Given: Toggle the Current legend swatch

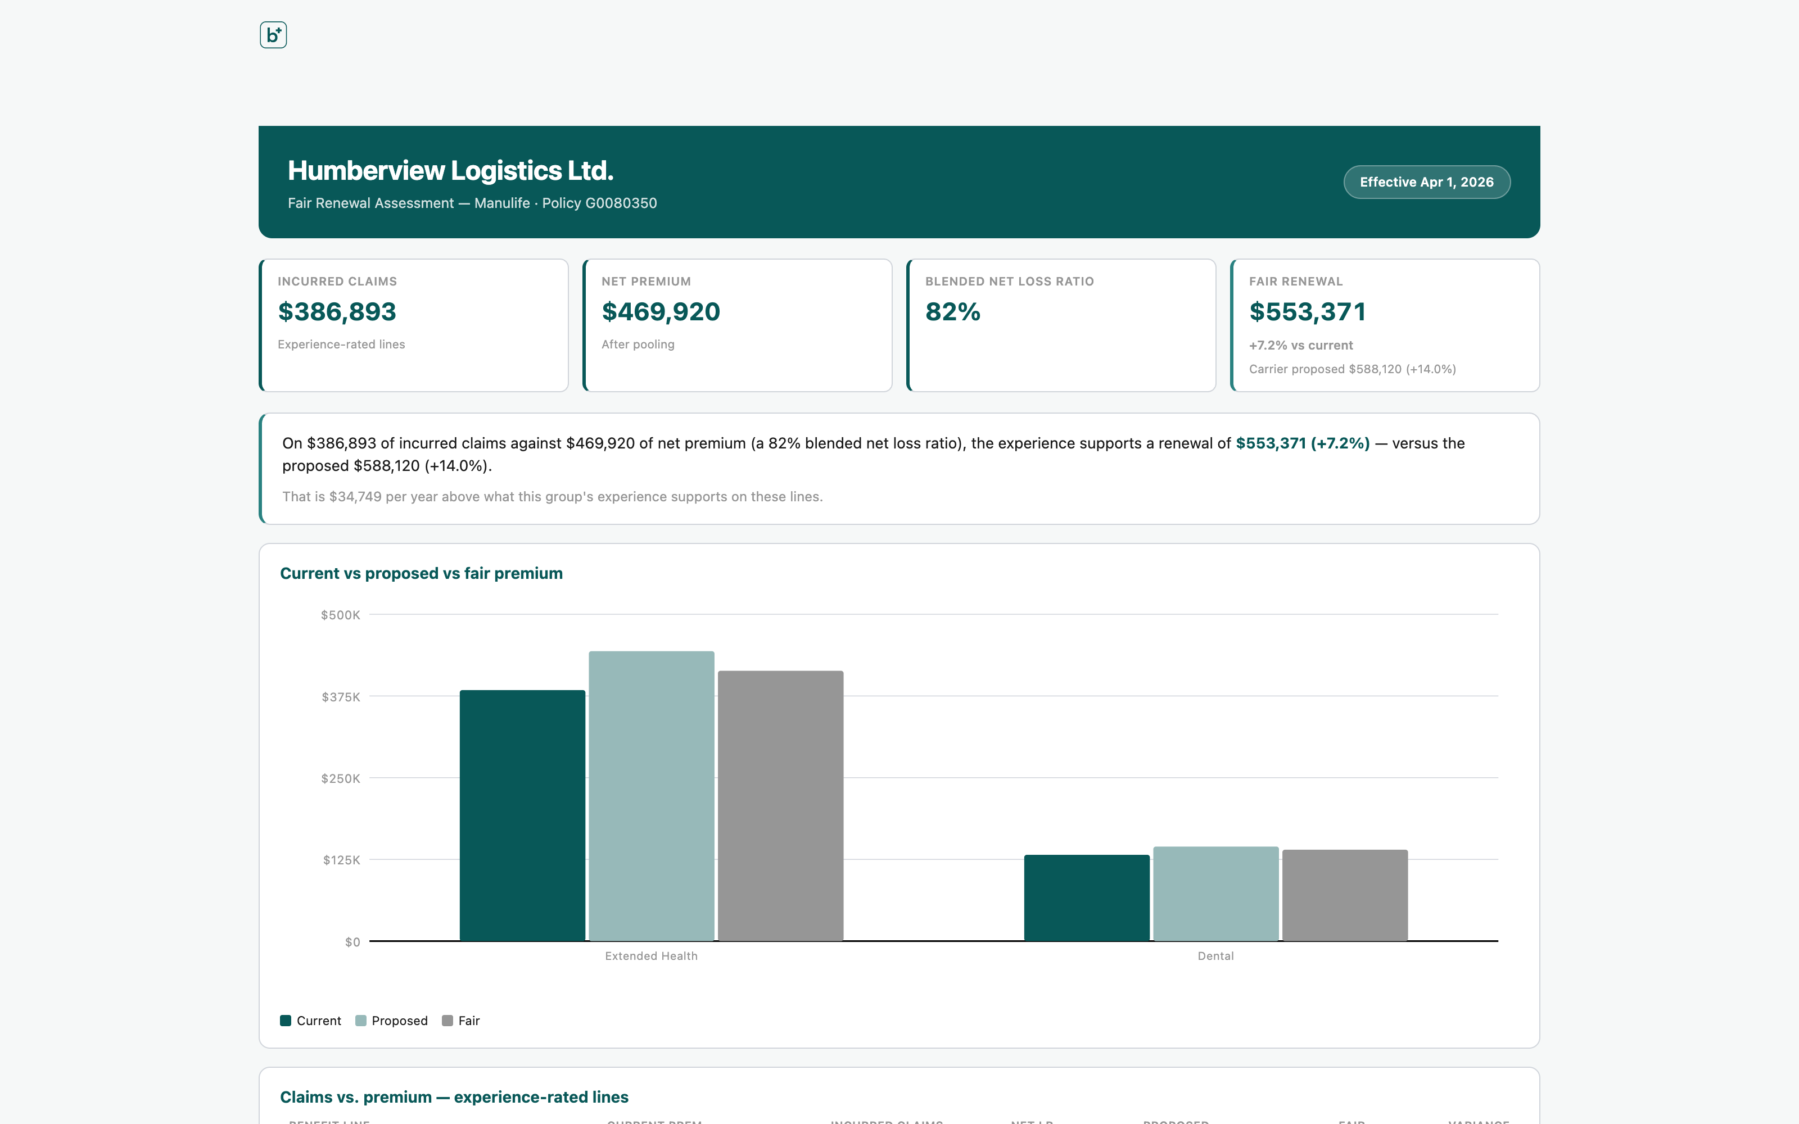Looking at the screenshot, I should (286, 1021).
